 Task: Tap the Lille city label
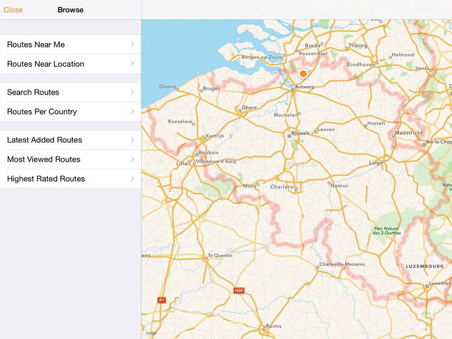point(181,164)
